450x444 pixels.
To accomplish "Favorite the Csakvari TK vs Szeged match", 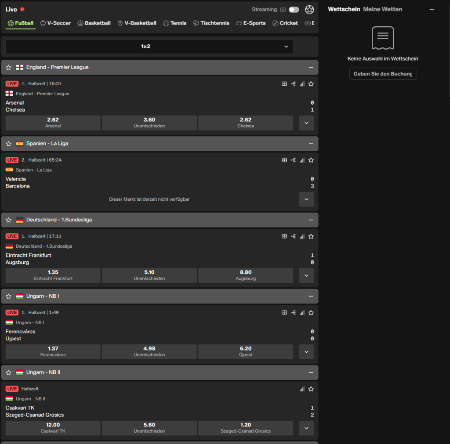I will pos(311,389).
